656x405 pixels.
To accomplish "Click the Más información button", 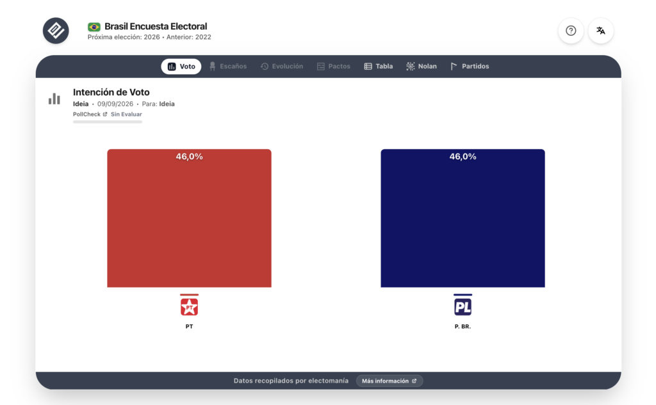I will [389, 381].
